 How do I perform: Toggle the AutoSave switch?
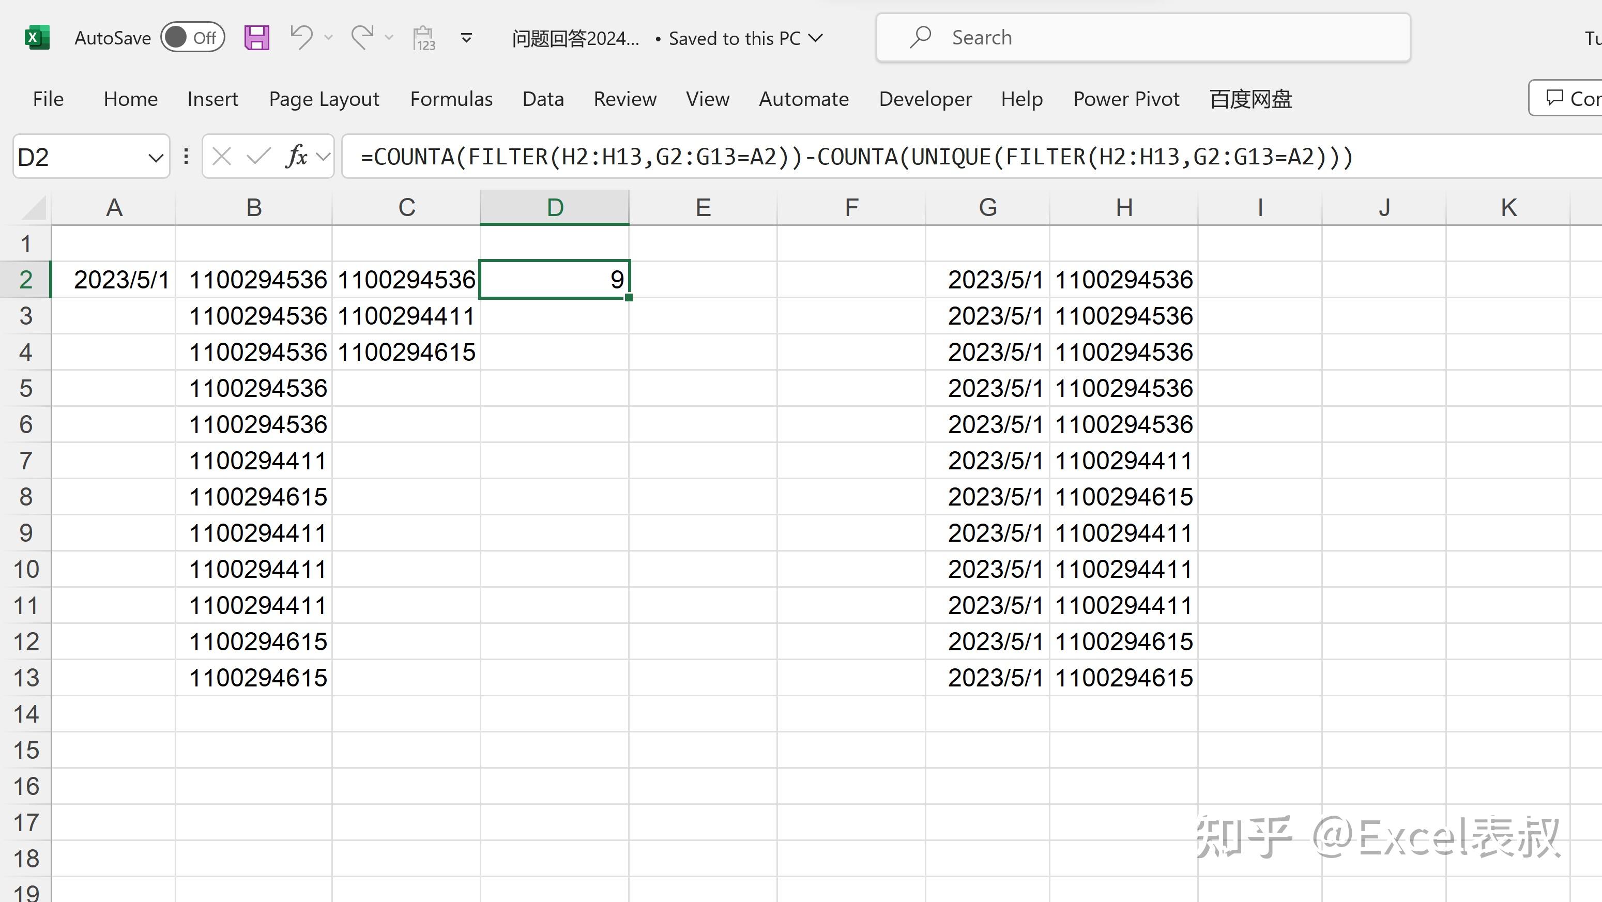tap(192, 38)
